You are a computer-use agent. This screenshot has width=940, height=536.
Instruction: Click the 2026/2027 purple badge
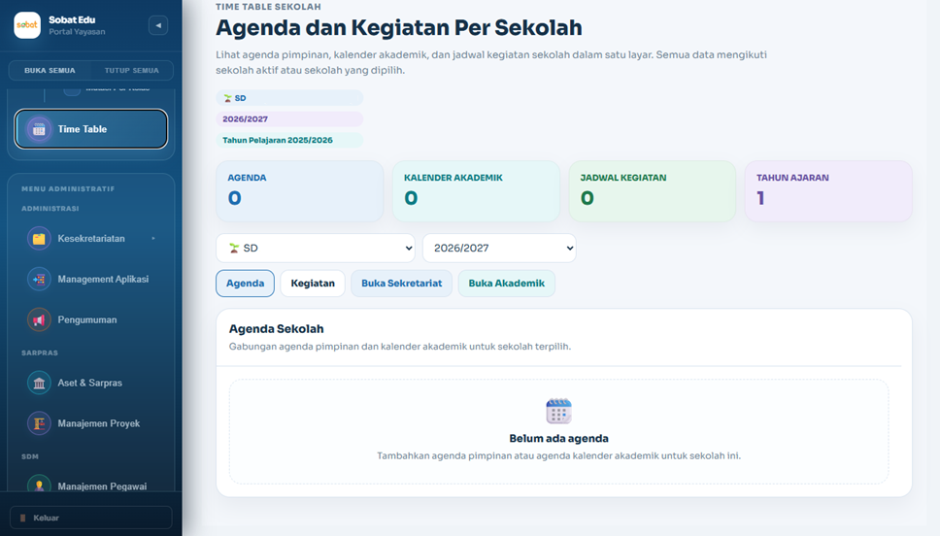click(x=289, y=118)
